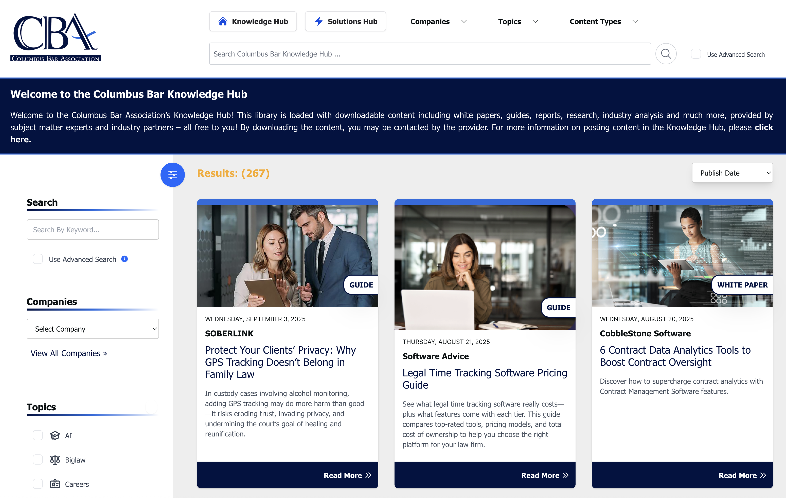Click the AI topic graduation cap icon
This screenshot has width=786, height=498.
[55, 435]
